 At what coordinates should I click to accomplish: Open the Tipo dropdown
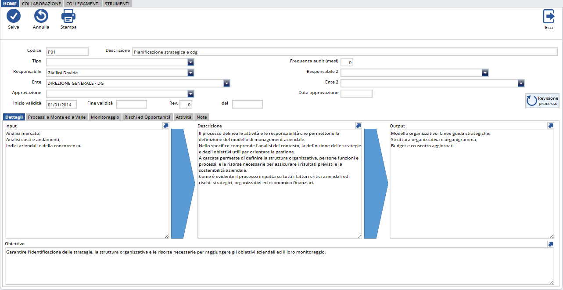(x=190, y=62)
